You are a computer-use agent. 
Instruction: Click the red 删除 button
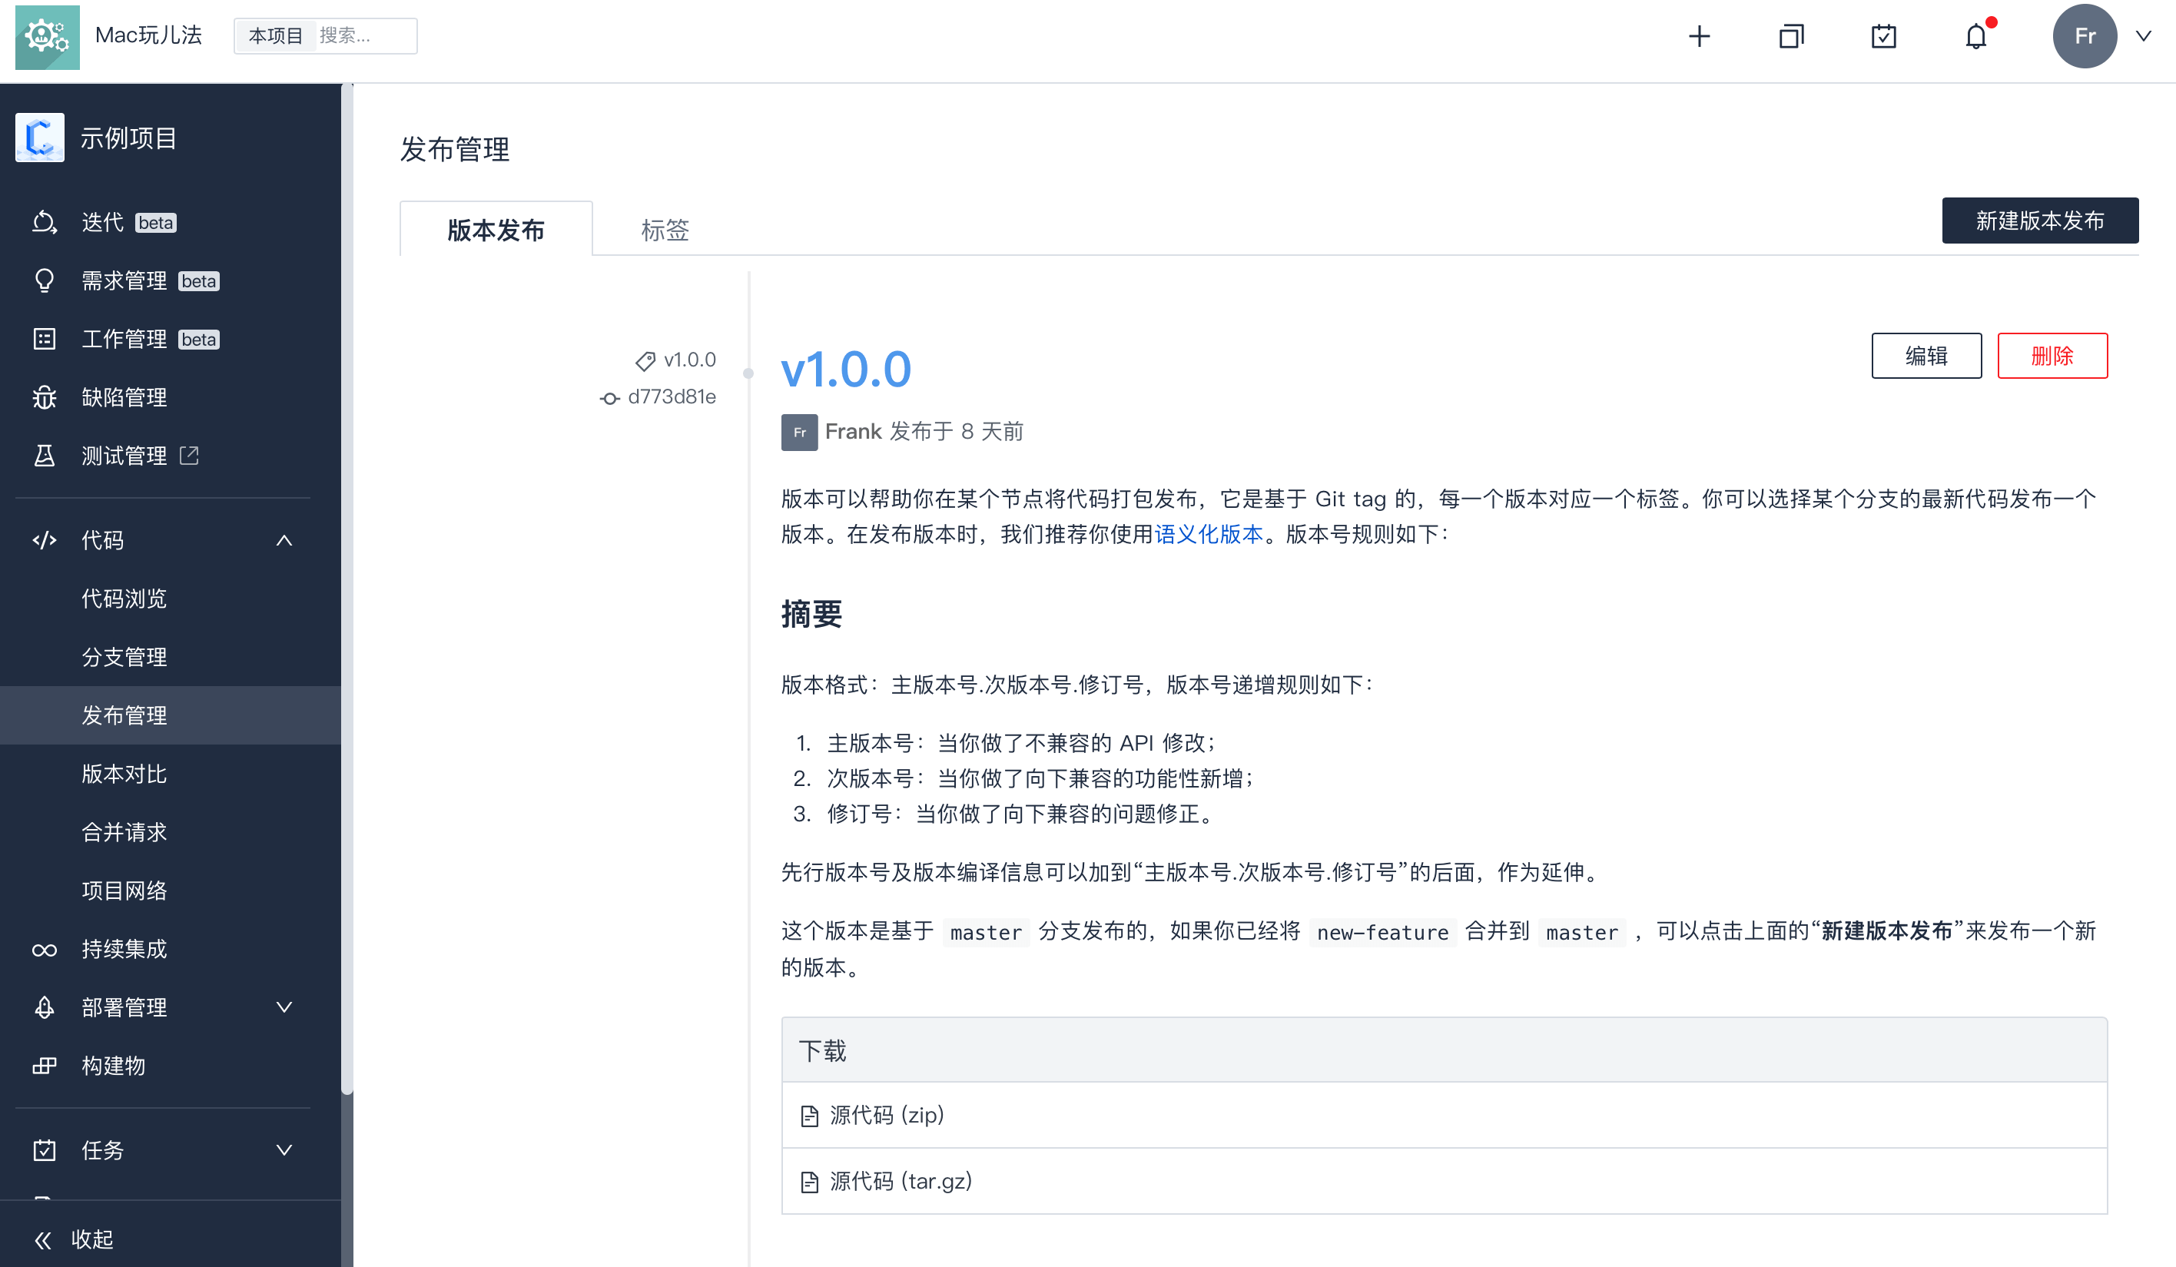2052,355
